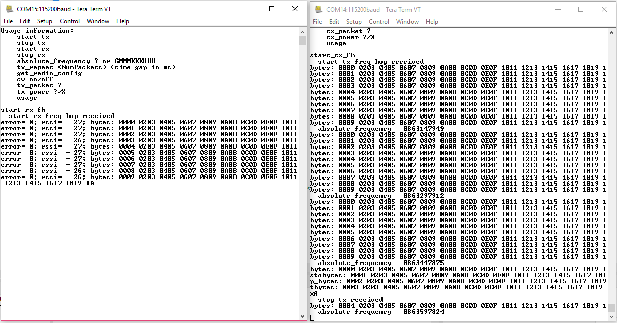The width and height of the screenshot is (617, 323).
Task: Click 'tx_power ?/X' line in COM14 window
Action: [x=350, y=37]
